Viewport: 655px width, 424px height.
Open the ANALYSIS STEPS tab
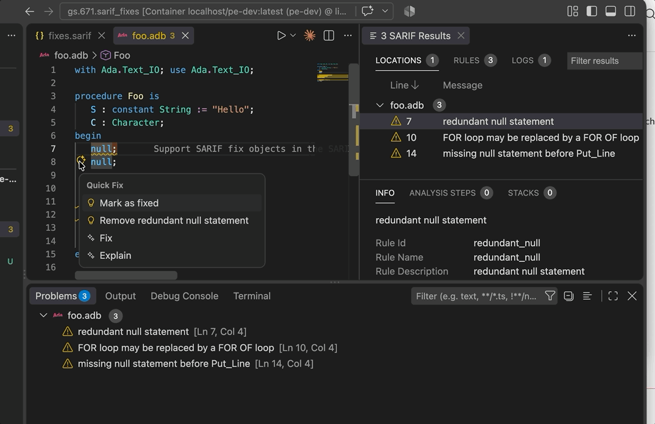[x=451, y=193]
